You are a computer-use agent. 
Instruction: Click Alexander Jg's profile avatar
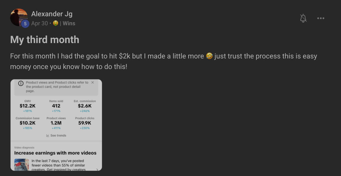tap(18, 17)
